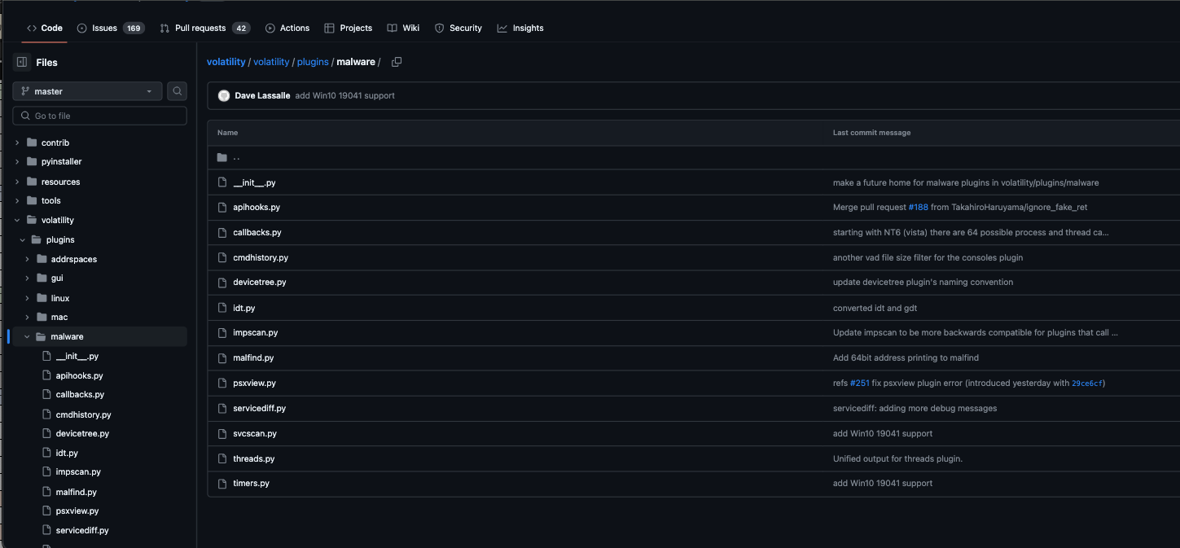Click the contrib folder icon in tree
The height and width of the screenshot is (548, 1180).
[32, 142]
